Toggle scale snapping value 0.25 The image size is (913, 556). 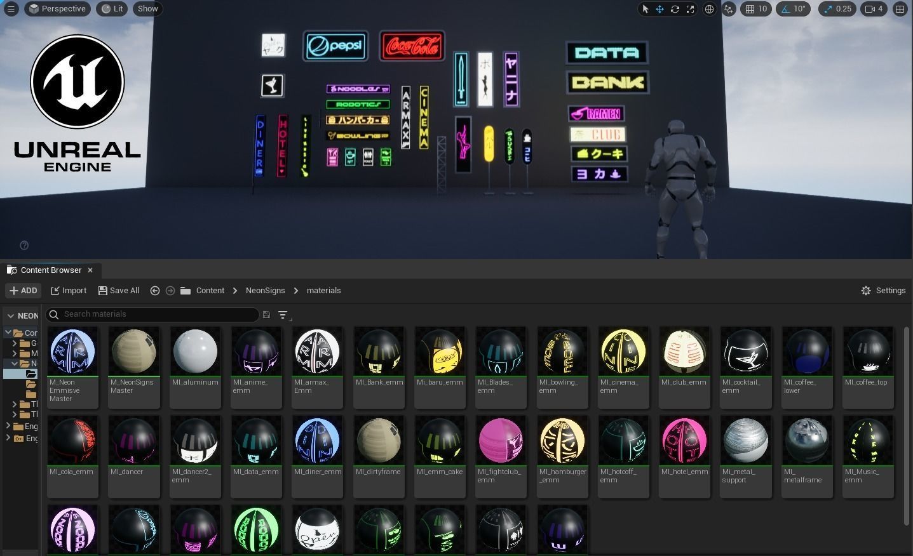pyautogui.click(x=837, y=9)
